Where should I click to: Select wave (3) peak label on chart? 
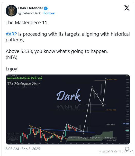(92, 87)
